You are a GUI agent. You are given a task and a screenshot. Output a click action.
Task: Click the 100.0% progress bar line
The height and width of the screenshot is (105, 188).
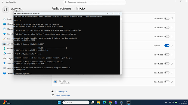click(x=40, y=48)
